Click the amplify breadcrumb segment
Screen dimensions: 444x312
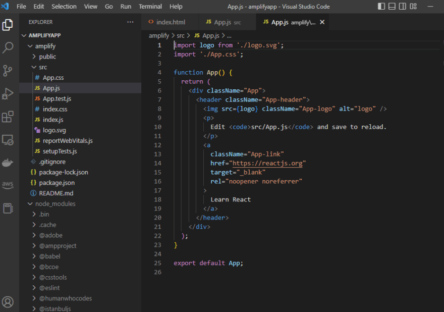[159, 36]
